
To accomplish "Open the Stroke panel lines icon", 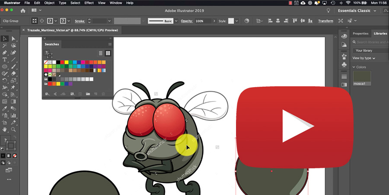I will [344, 76].
